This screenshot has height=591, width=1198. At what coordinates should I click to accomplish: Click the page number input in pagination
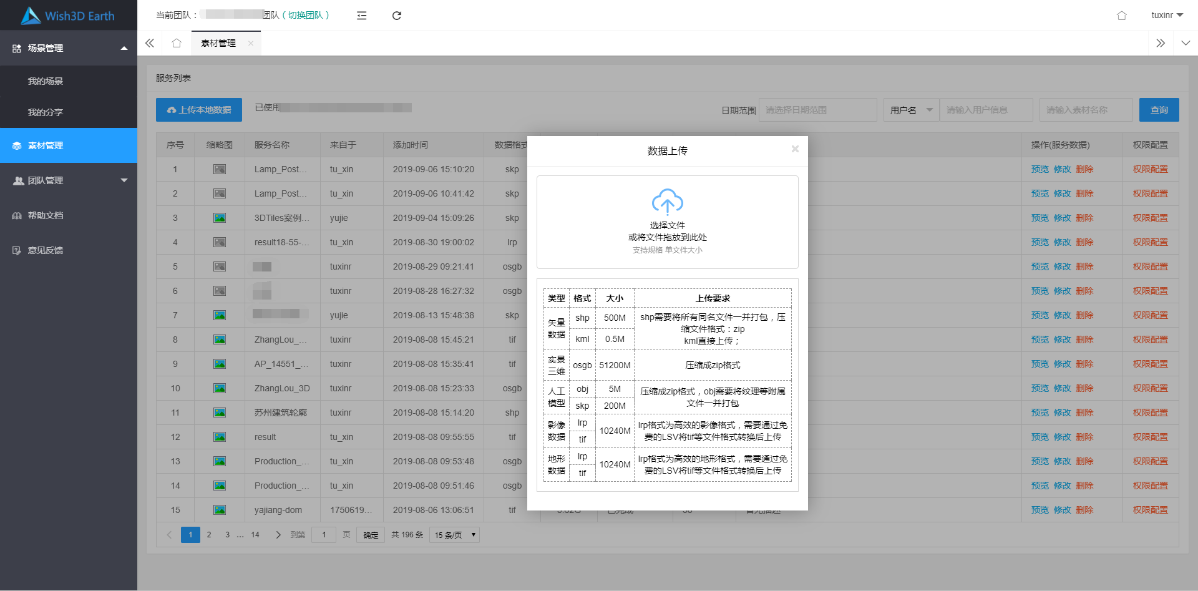(324, 535)
